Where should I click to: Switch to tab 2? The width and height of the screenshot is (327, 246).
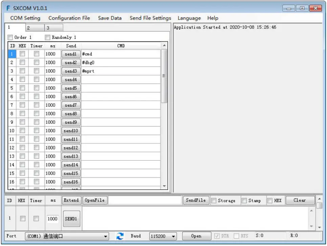pyautogui.click(x=34, y=28)
